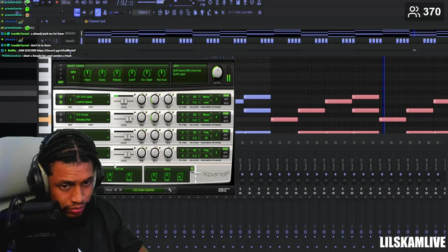Open the Channel rack title menu
Image resolution: width=448 pixels, height=252 pixels.
click(97, 21)
